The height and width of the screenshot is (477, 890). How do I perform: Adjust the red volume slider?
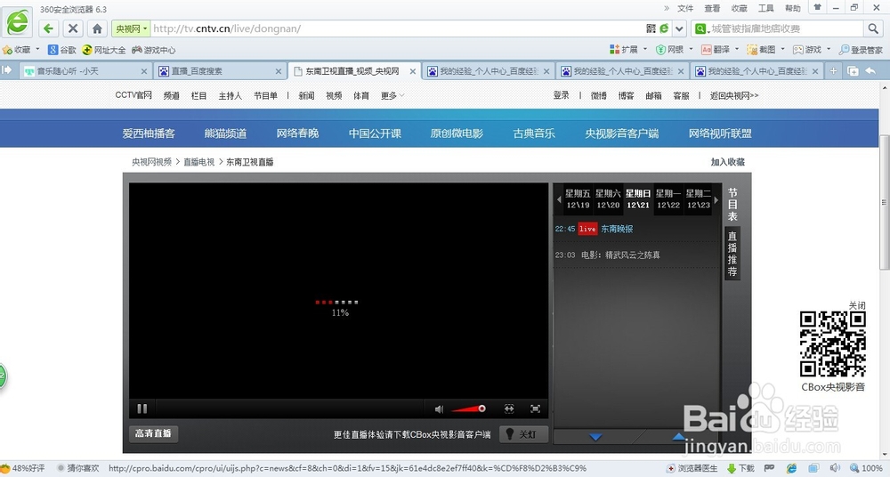[x=468, y=408]
